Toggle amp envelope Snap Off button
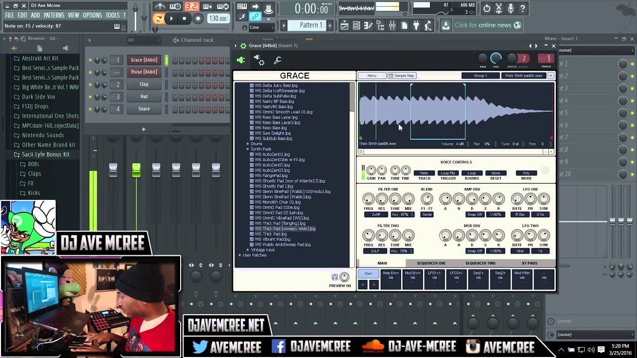 click(474, 215)
